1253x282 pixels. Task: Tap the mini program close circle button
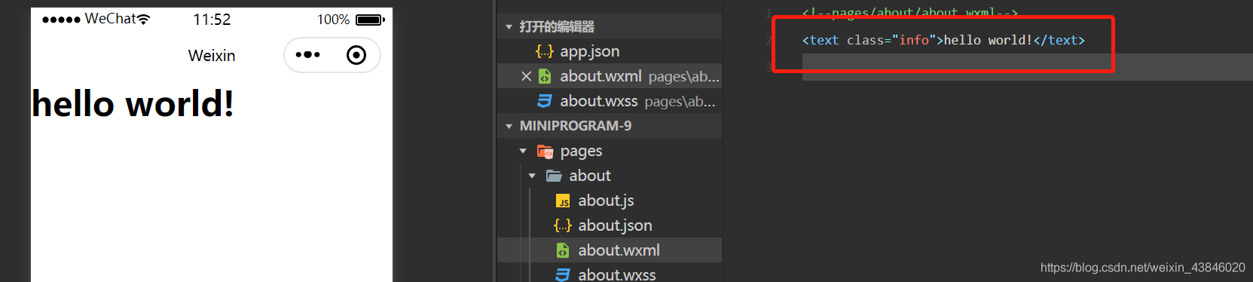[x=356, y=55]
